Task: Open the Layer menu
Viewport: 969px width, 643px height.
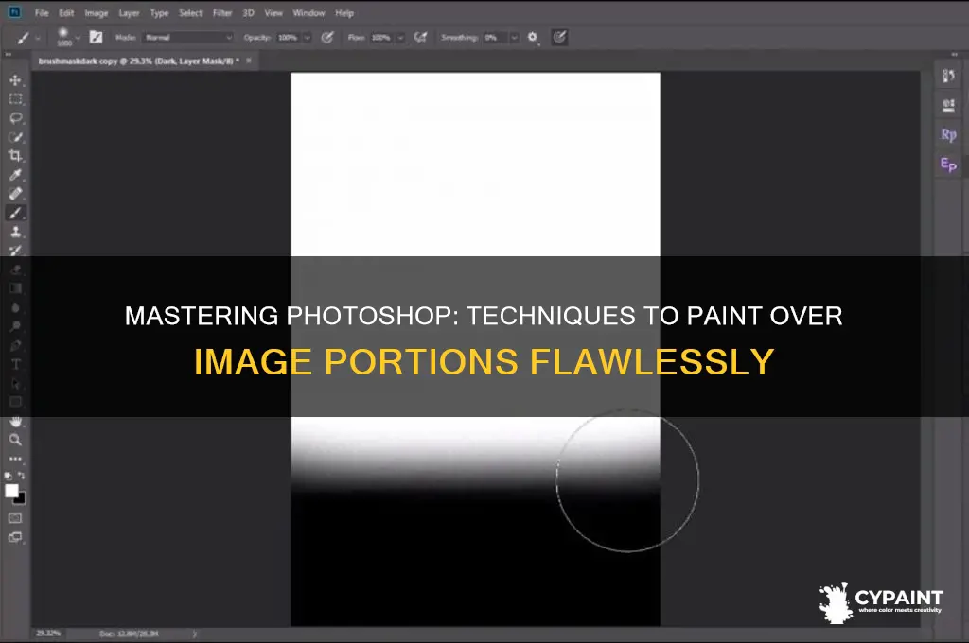Action: point(129,13)
